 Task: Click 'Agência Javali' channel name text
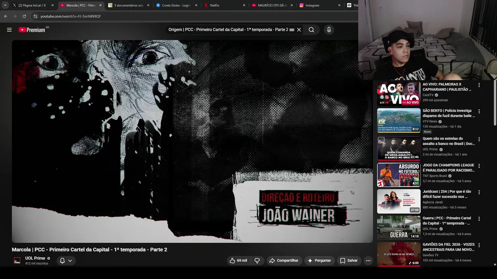click(433, 202)
